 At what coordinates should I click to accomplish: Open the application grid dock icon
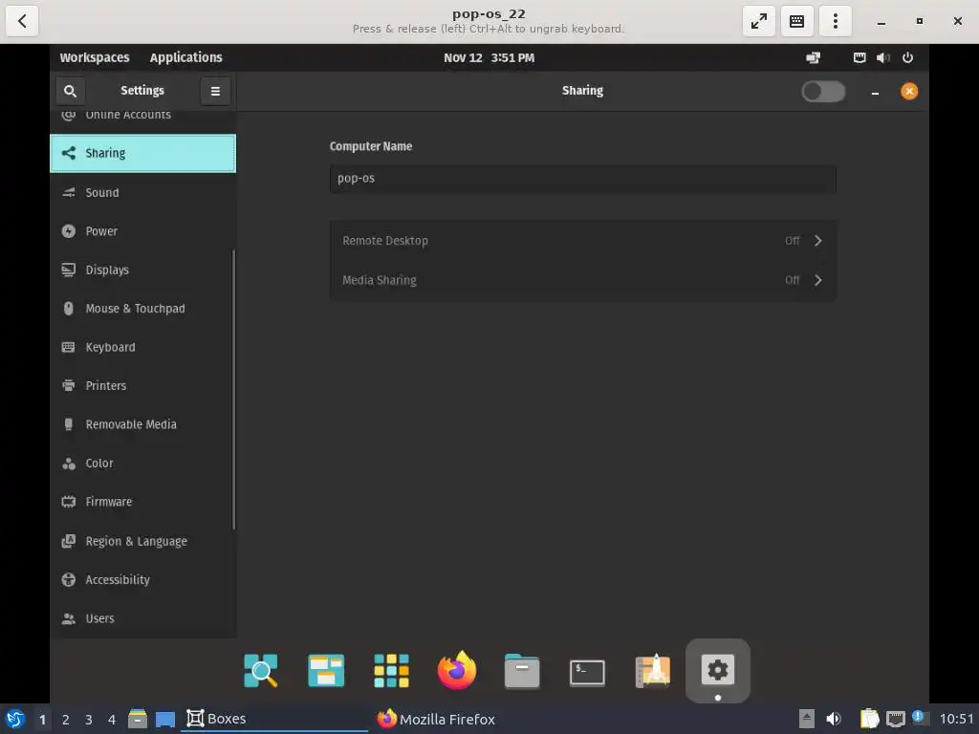click(391, 670)
